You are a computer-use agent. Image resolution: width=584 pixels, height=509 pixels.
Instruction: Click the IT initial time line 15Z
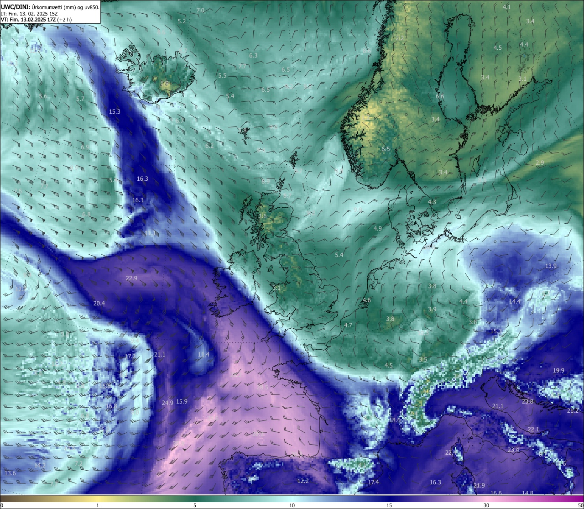click(29, 14)
